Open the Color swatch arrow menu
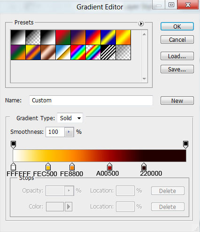 click(69, 207)
